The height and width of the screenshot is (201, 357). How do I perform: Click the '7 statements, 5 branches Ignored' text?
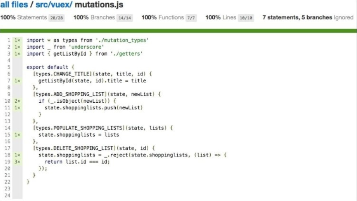tap(308, 17)
